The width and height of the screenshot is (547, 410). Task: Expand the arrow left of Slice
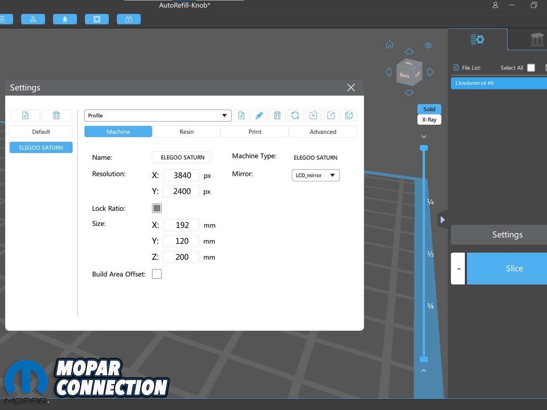pyautogui.click(x=459, y=269)
